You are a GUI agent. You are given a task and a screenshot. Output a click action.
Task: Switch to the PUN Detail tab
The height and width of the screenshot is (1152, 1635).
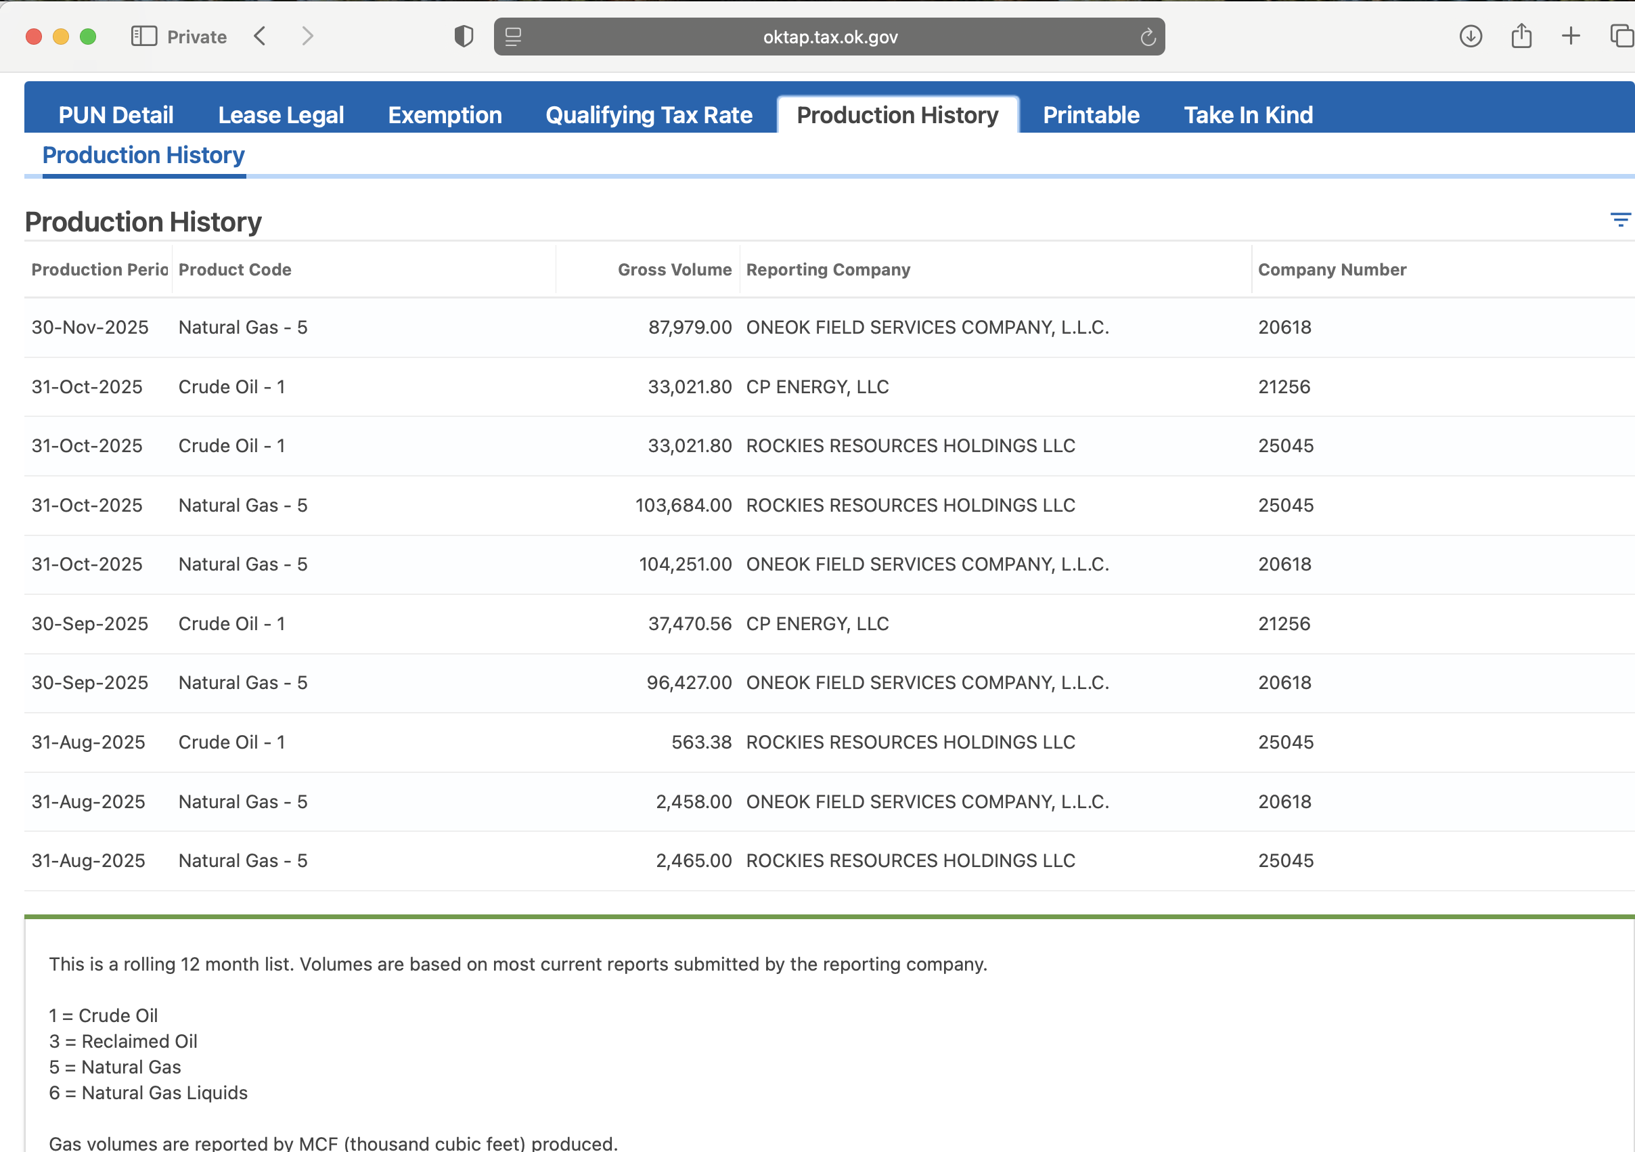tap(116, 114)
